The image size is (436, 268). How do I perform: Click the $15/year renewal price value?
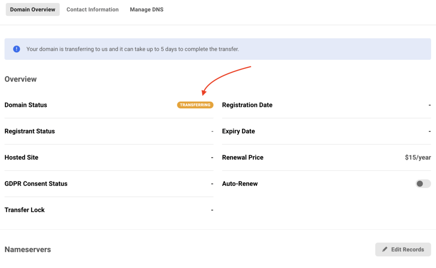418,158
